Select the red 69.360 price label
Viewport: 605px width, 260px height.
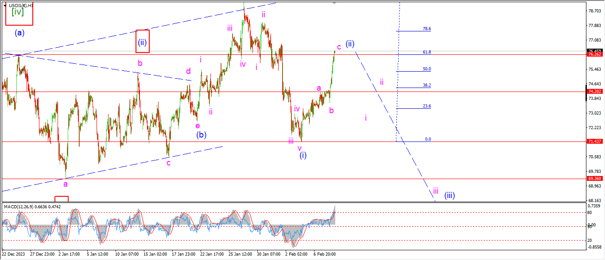point(593,179)
